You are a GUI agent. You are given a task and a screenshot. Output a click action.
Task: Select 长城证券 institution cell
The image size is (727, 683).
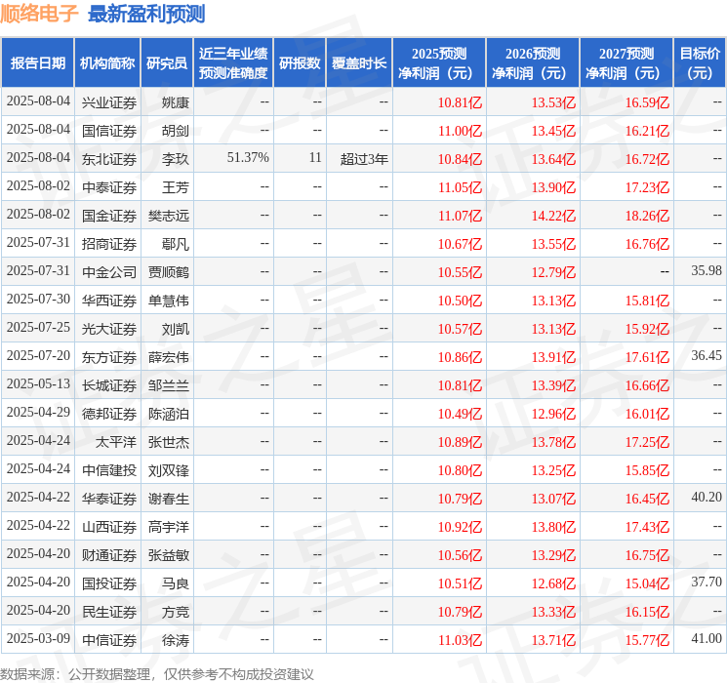pos(109,385)
